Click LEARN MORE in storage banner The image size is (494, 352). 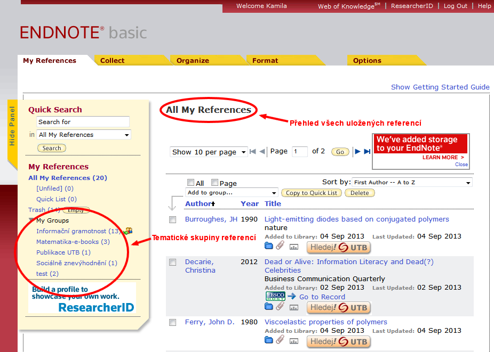tap(443, 157)
